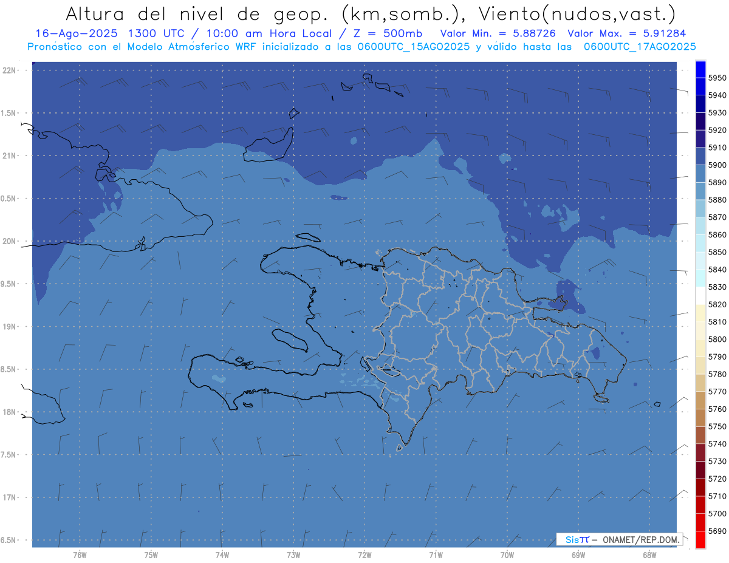Click the '76W' longitude label
Viewport: 729px width, 563px height.
[x=80, y=555]
